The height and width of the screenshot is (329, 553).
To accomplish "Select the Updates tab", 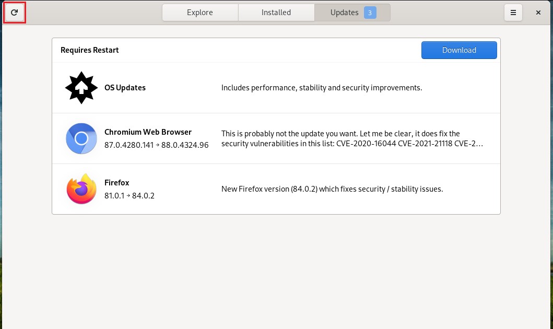I will [x=344, y=13].
